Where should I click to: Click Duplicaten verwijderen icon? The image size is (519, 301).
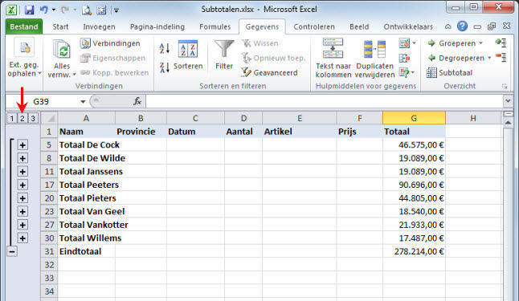[374, 49]
